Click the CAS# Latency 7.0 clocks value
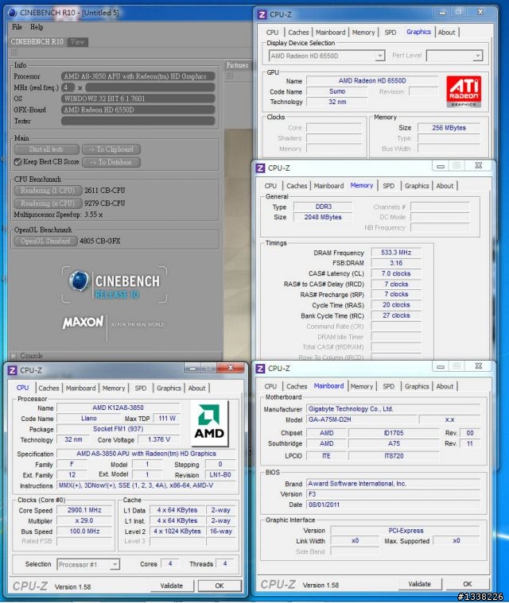This screenshot has height=603, width=509. [396, 273]
